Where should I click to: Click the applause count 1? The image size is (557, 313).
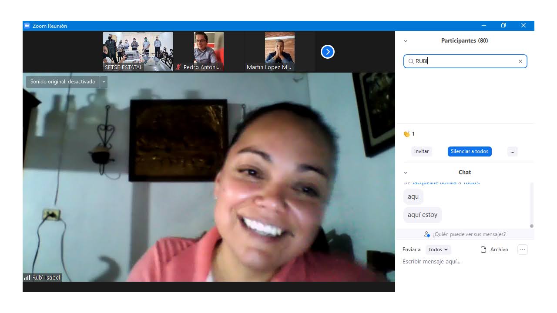click(413, 134)
